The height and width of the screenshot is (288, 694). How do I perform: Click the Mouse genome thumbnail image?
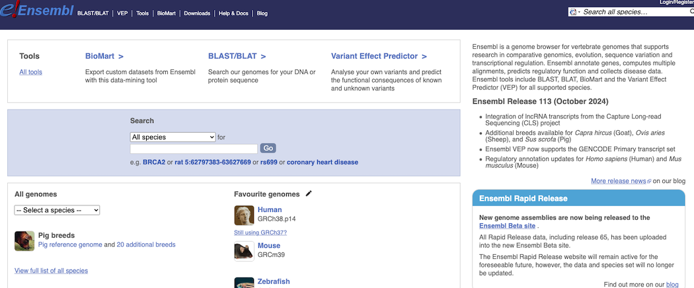click(245, 251)
